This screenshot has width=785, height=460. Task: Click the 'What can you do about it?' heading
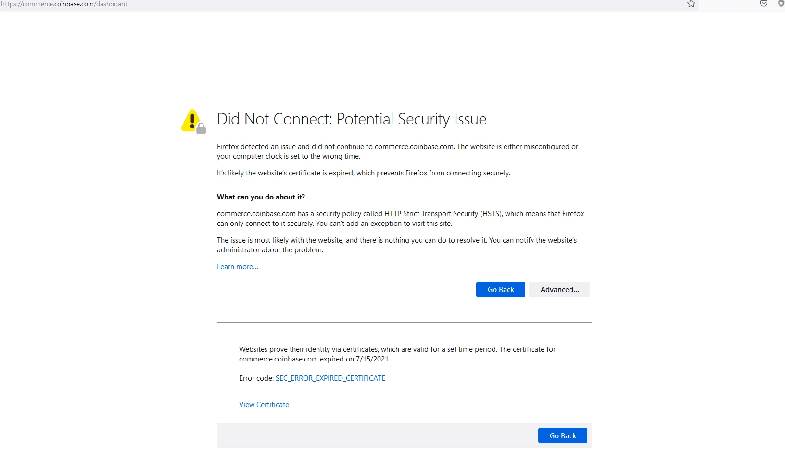[261, 197]
